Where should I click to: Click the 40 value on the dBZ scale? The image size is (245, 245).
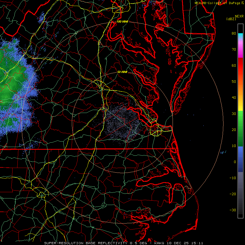[234, 98]
